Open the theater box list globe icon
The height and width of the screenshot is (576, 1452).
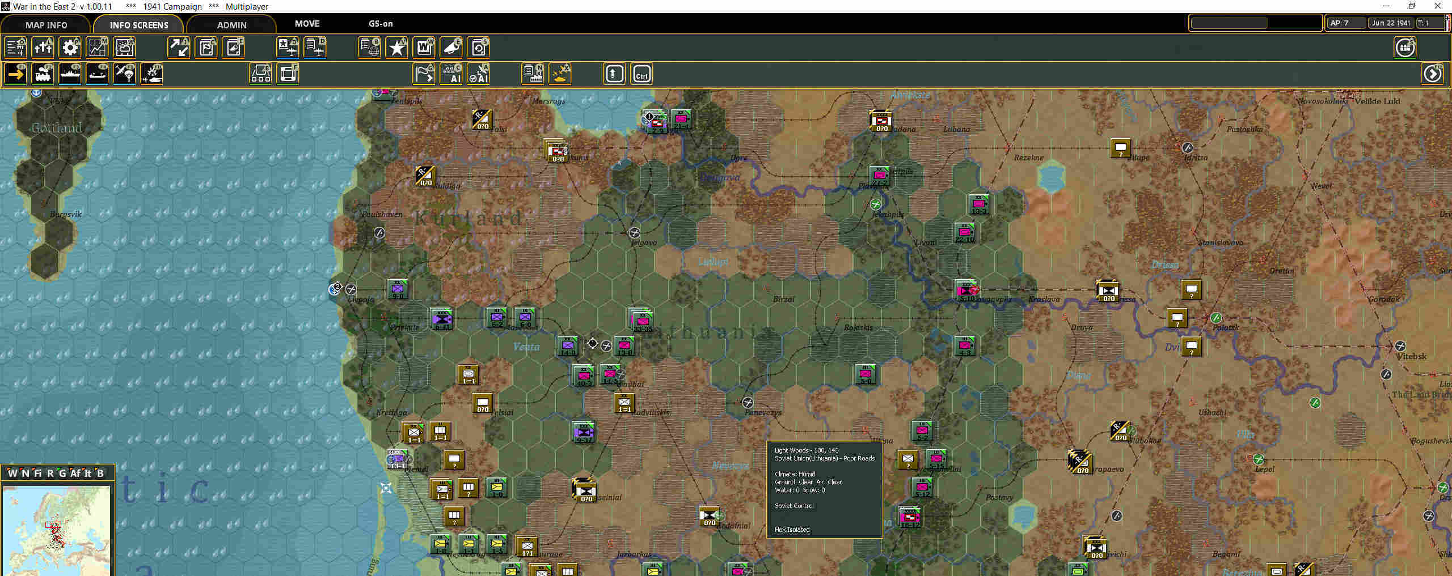point(370,48)
